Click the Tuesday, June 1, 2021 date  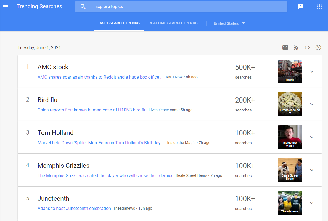[x=39, y=48]
